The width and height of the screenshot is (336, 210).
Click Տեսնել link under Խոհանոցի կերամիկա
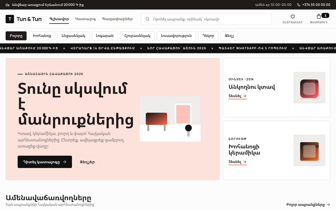point(237,162)
